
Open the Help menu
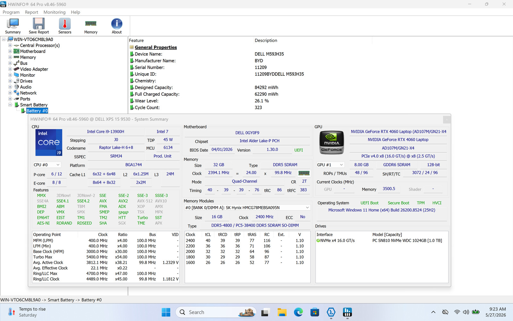[x=76, y=12]
